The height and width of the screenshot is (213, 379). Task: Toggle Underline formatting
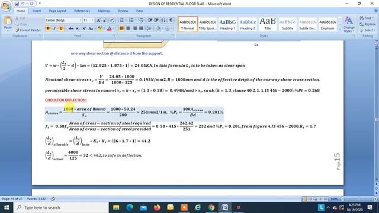pos(61,28)
